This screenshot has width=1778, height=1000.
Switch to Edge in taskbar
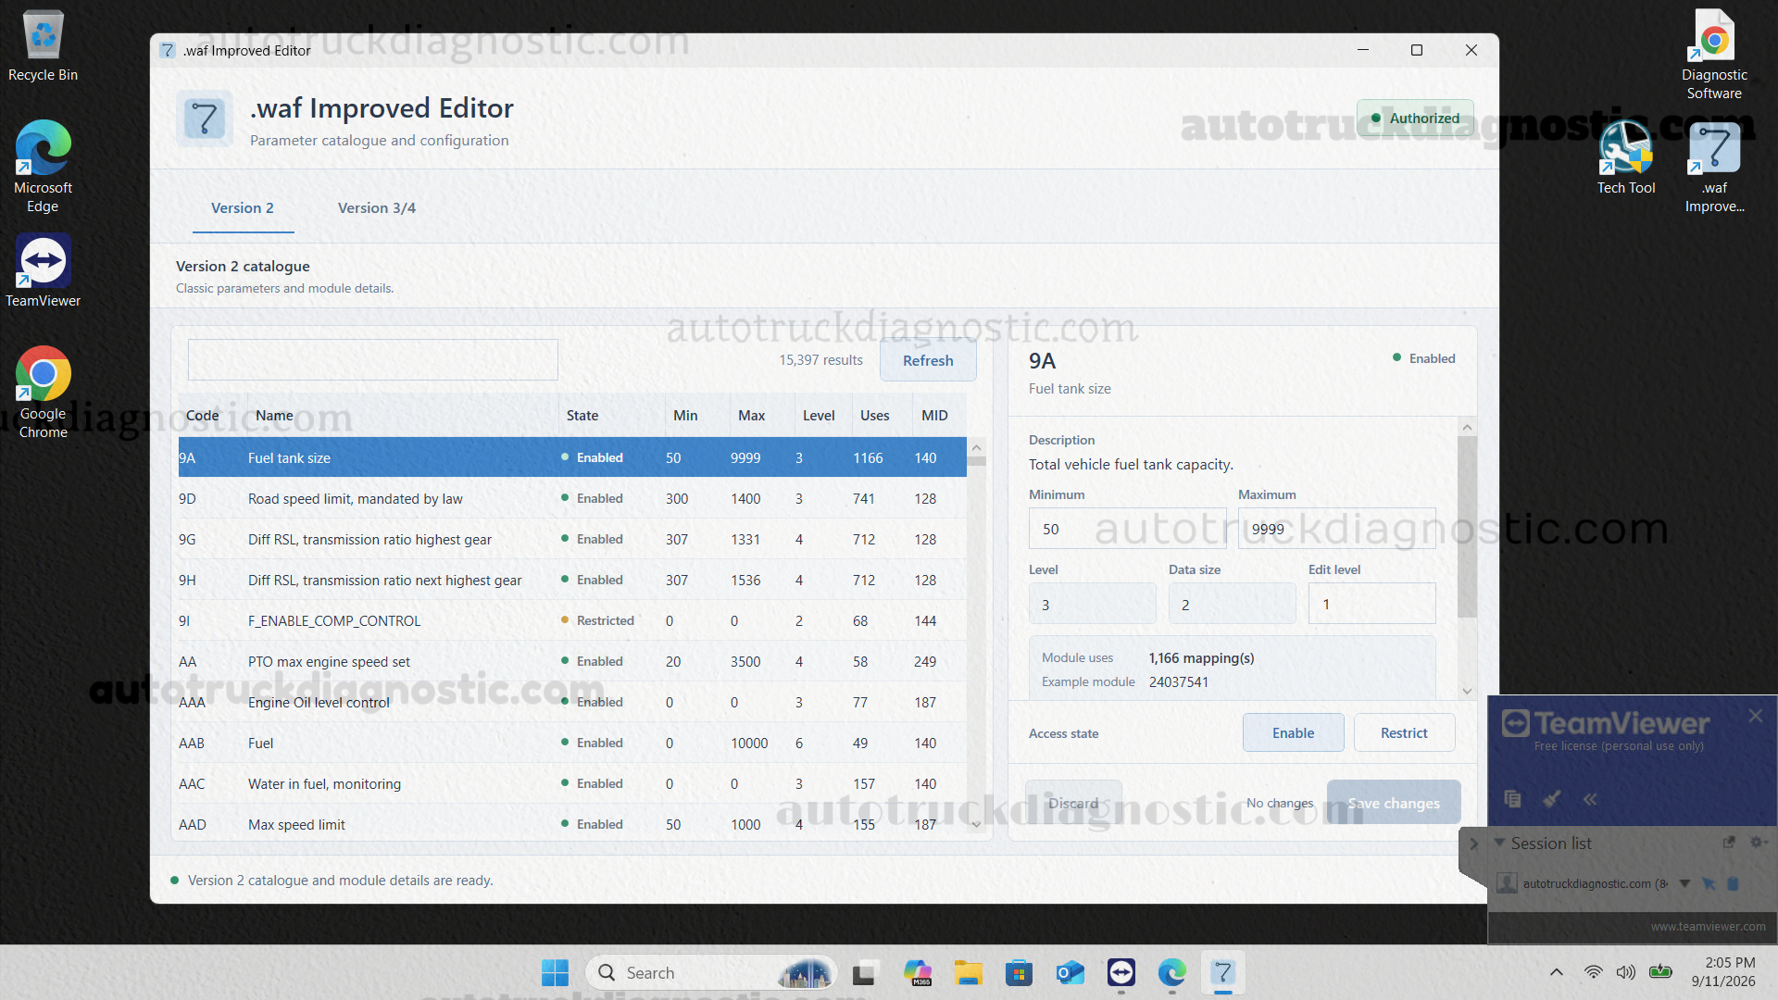tap(1172, 972)
